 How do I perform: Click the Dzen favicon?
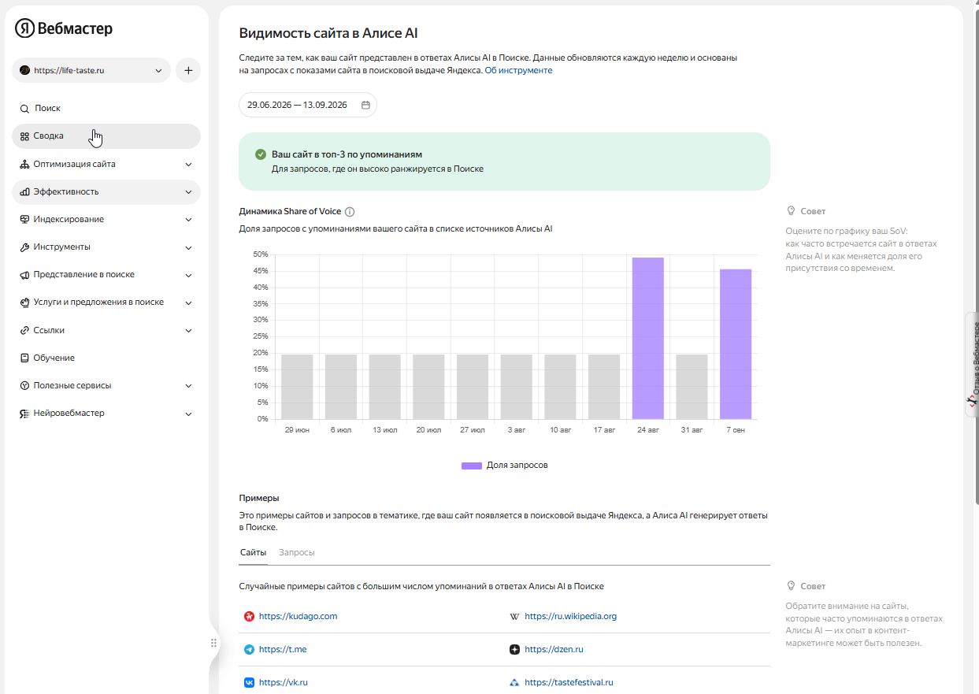tap(514, 649)
